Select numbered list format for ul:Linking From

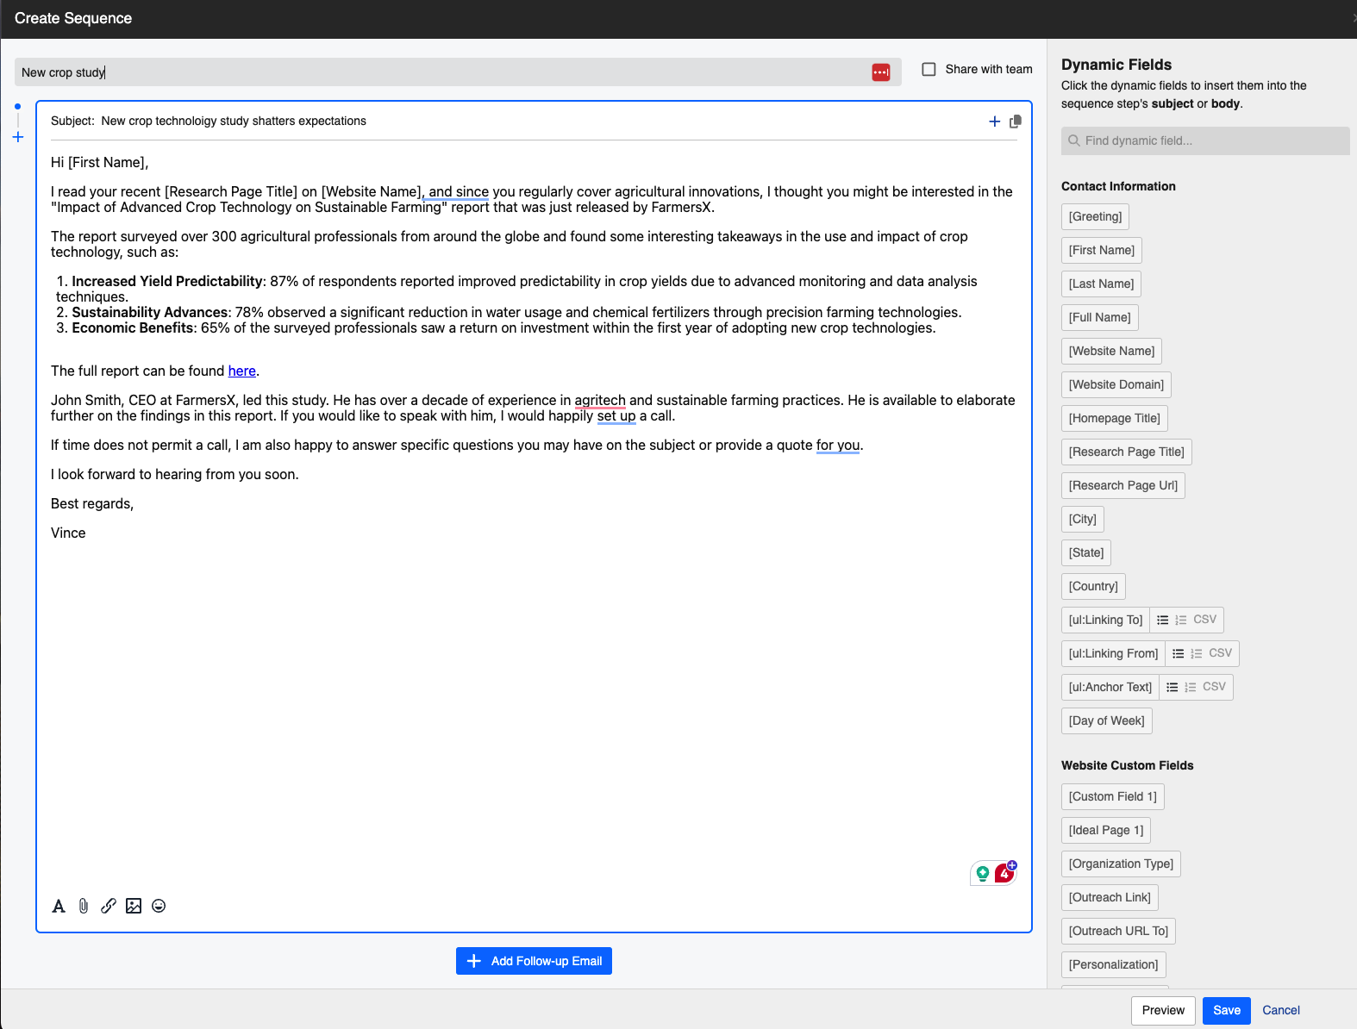tap(1197, 653)
